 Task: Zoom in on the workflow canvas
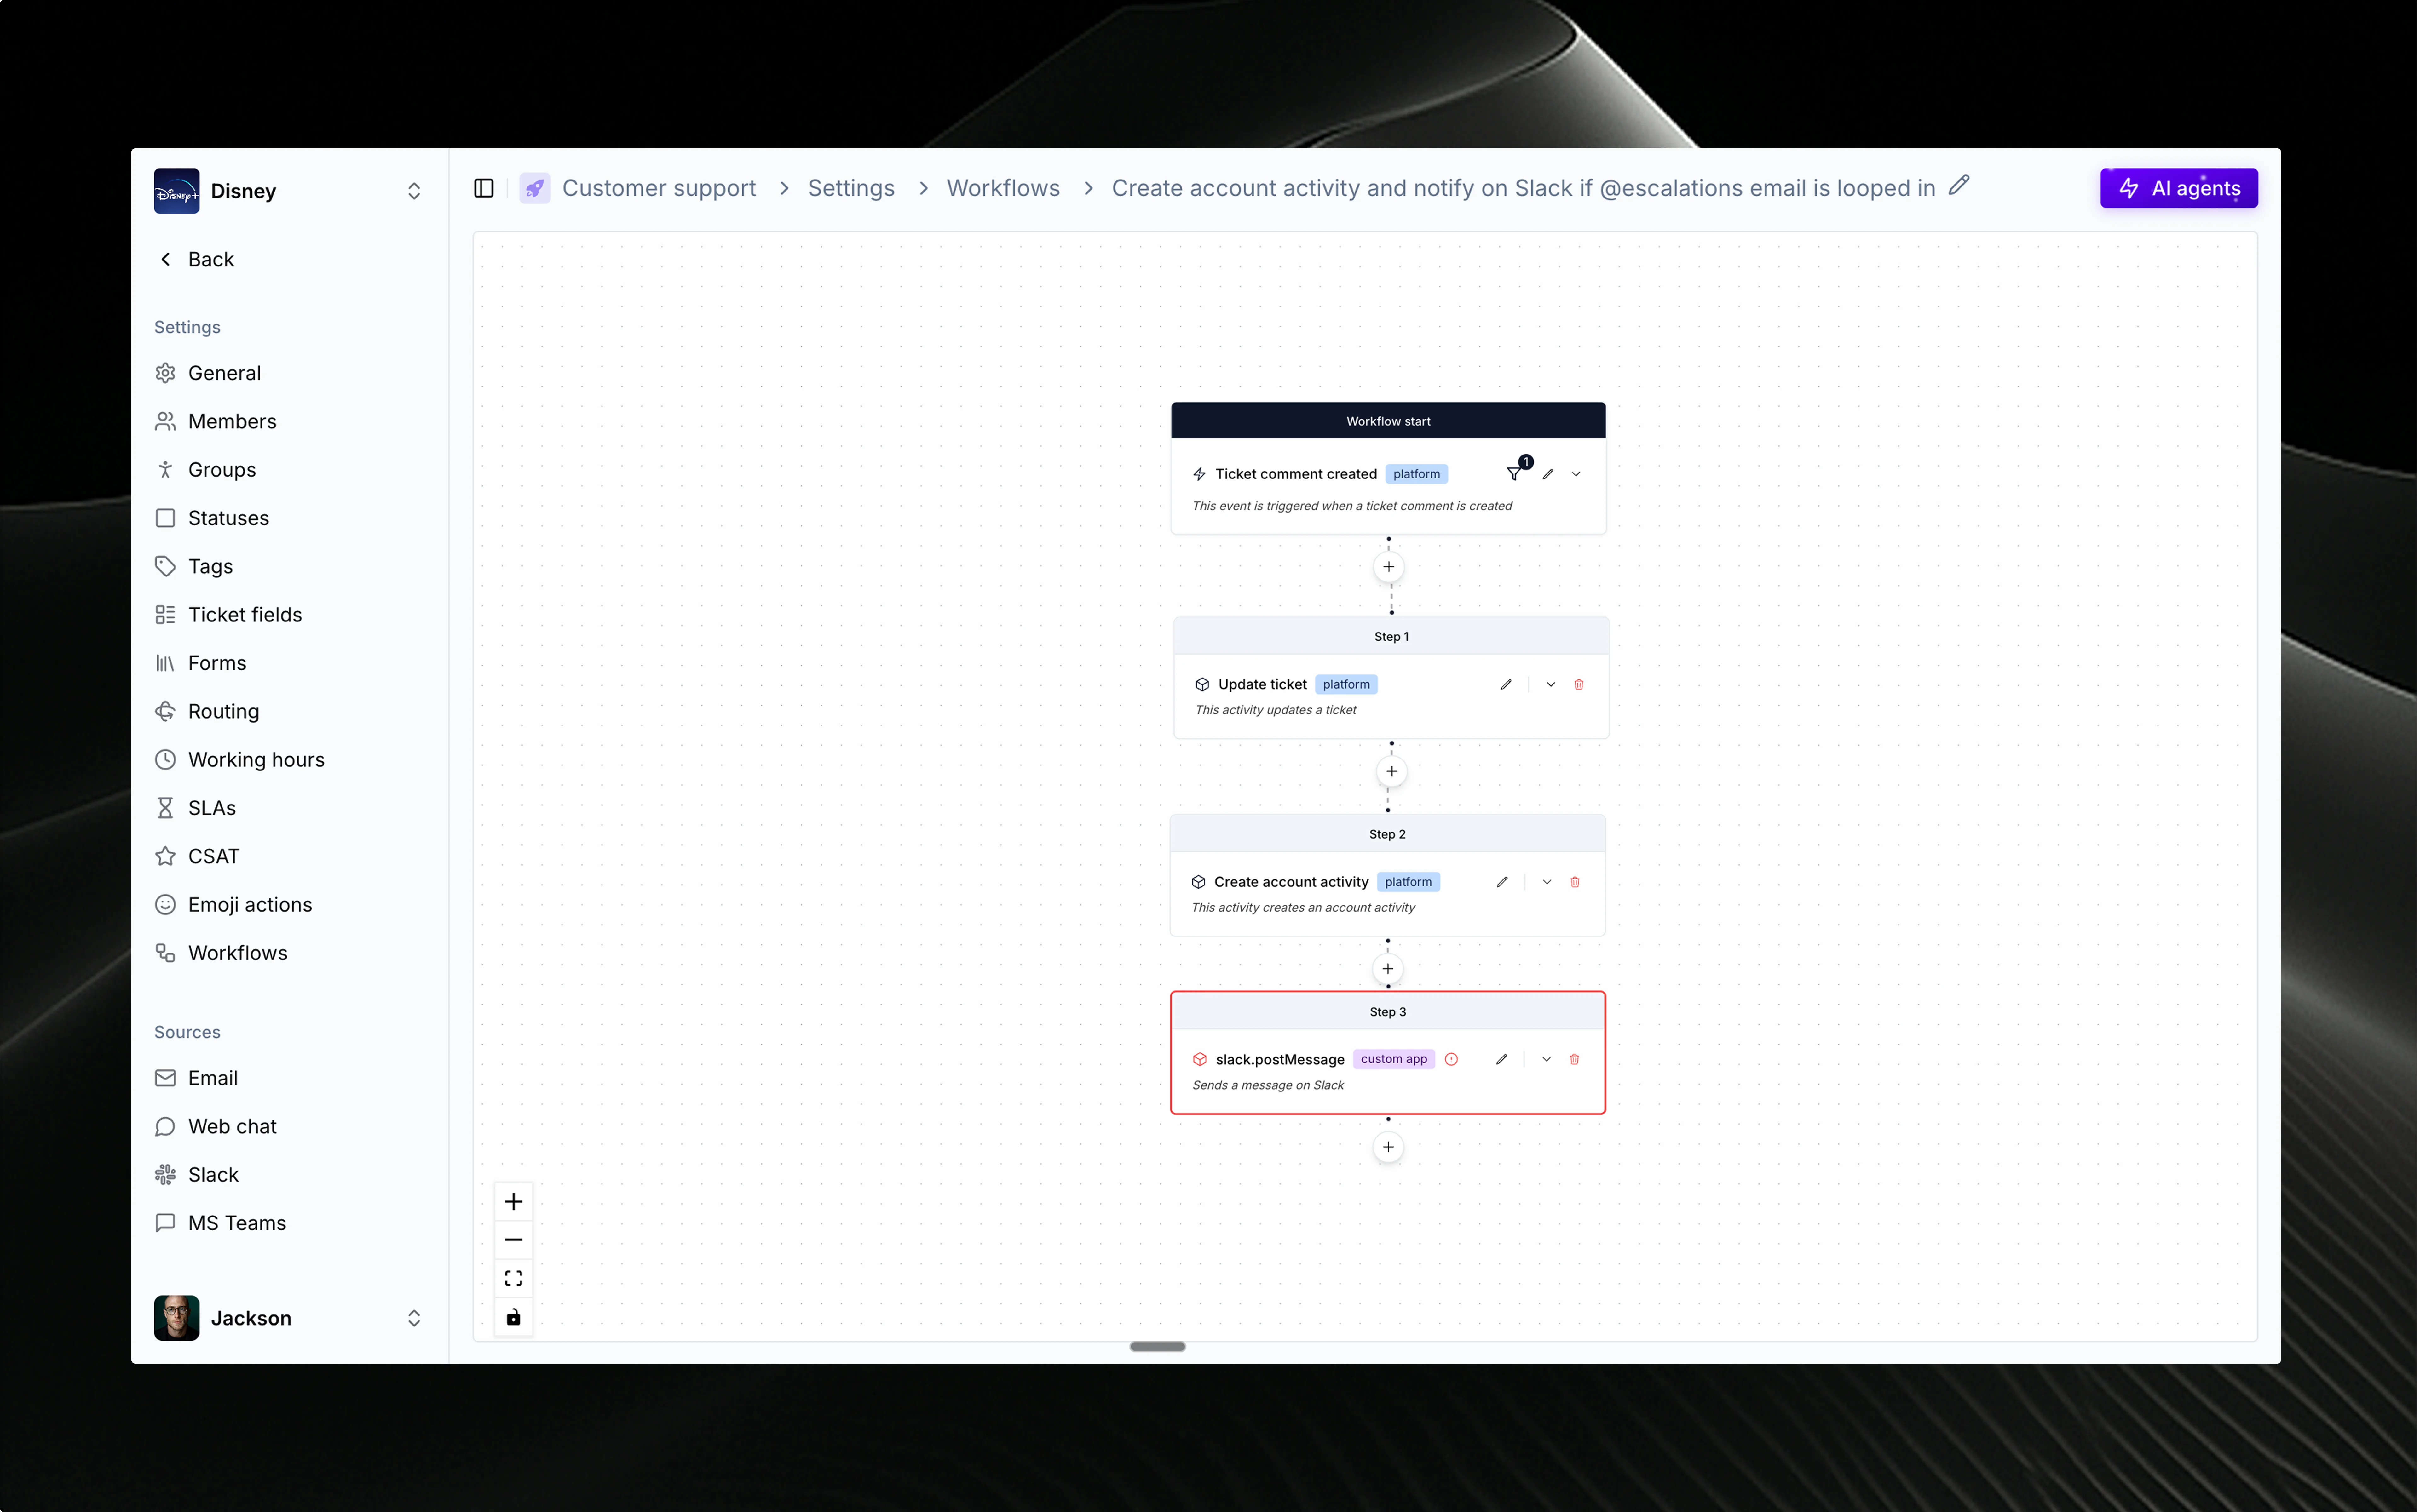coord(514,1202)
